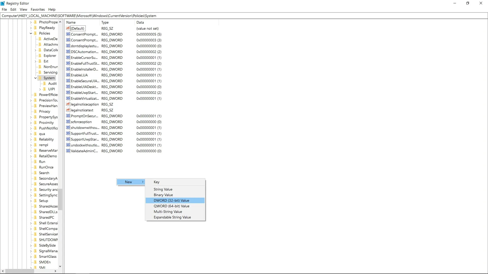This screenshot has width=488, height=274.
Task: Click the New context menu item
Action: coord(131,182)
